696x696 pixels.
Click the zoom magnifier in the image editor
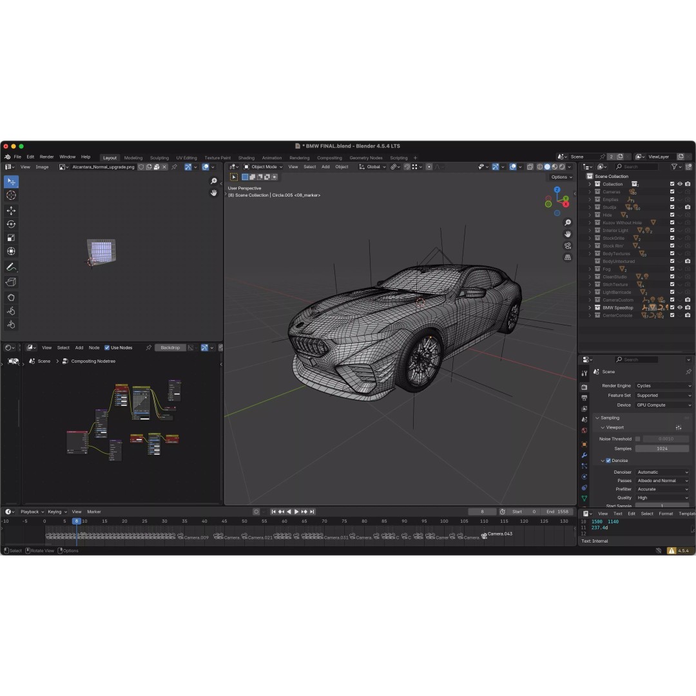[x=214, y=181]
